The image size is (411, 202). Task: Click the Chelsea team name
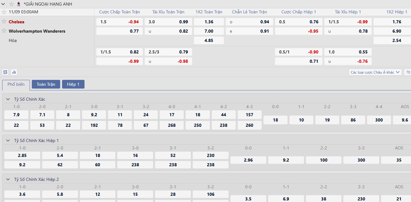point(17,22)
